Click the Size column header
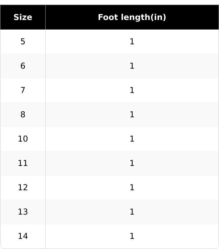This screenshot has width=219, height=249. click(x=23, y=17)
